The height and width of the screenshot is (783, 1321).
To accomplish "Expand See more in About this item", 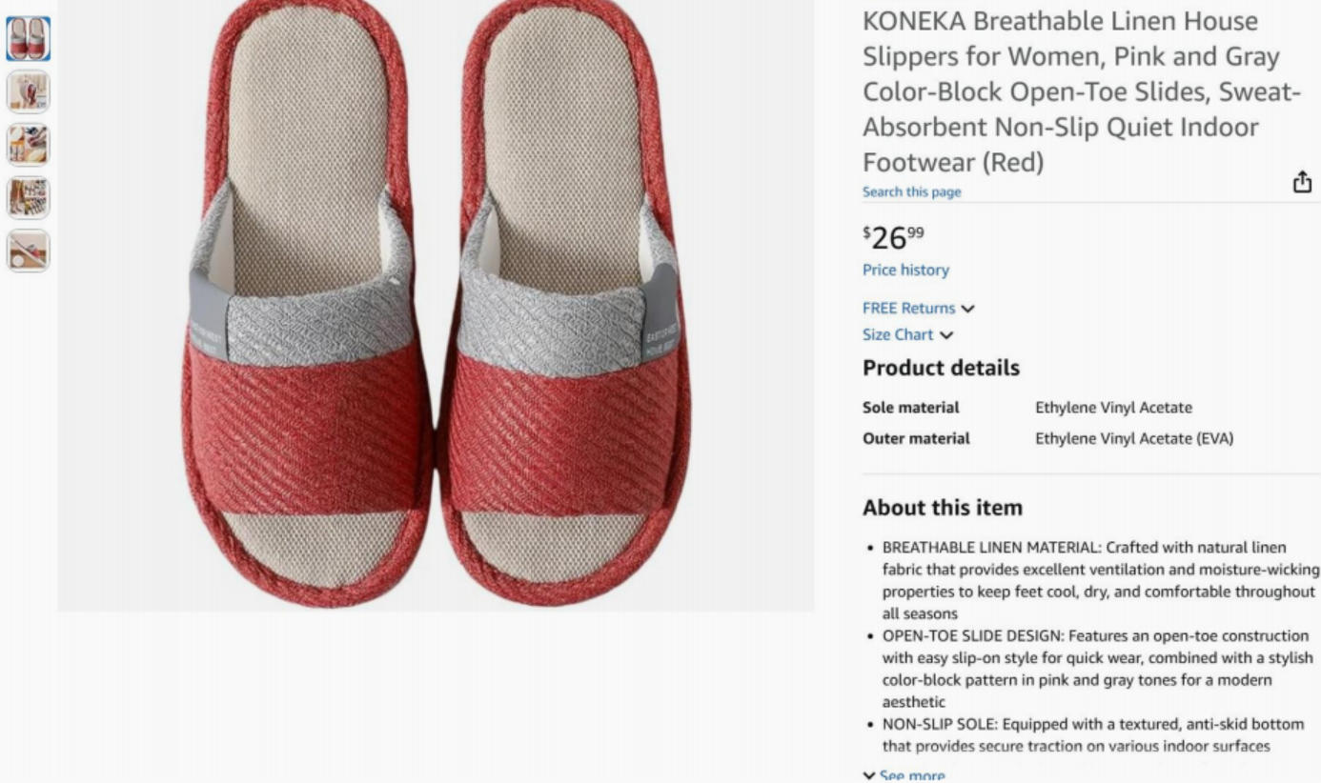I will tap(904, 775).
